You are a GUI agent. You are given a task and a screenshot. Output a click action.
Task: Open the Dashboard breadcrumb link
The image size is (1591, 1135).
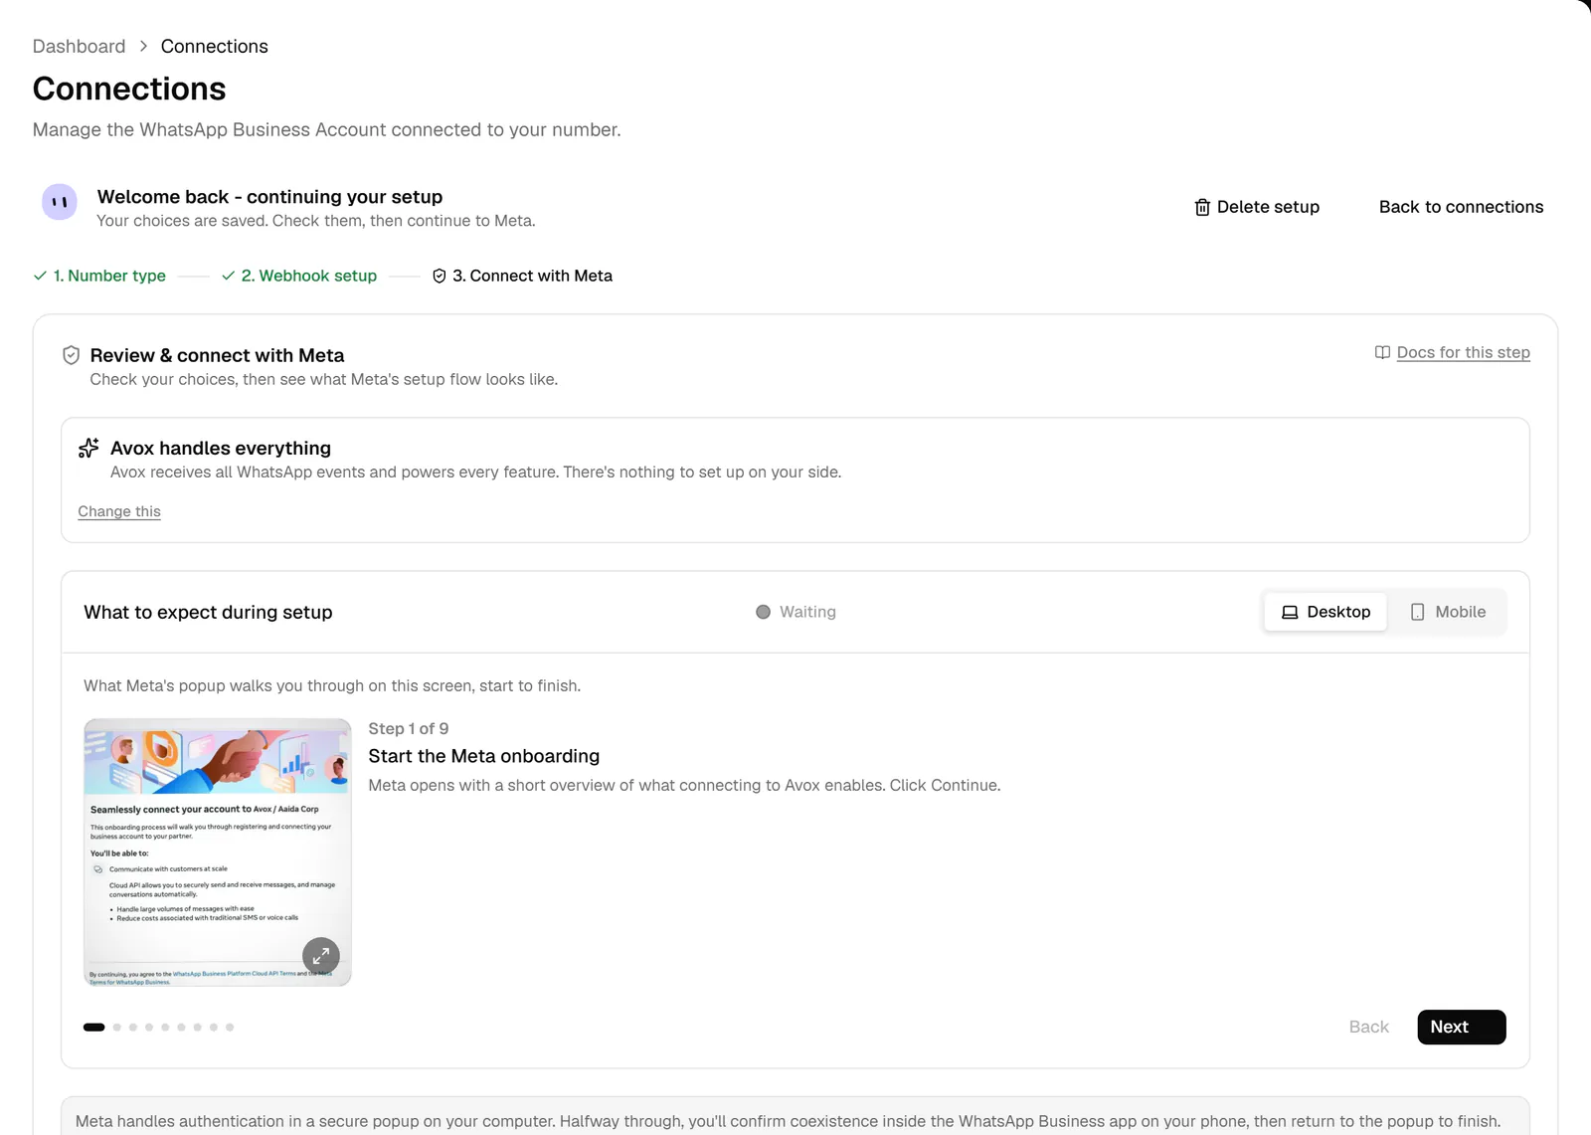click(80, 46)
